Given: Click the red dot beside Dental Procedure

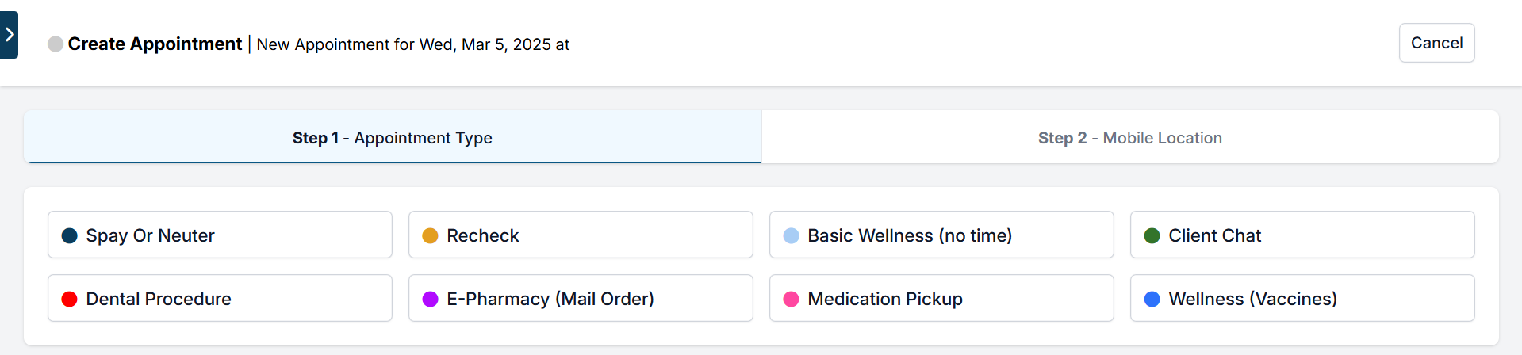Looking at the screenshot, I should (x=70, y=299).
